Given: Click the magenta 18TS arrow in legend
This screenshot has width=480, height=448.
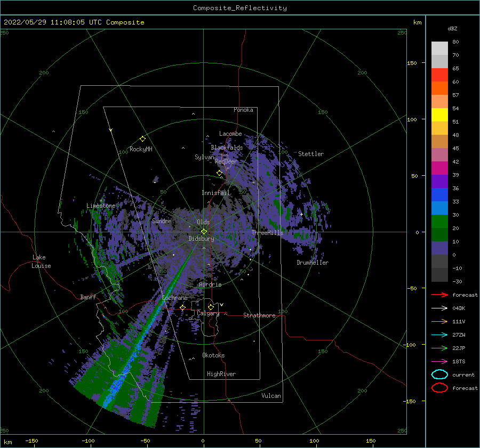Looking at the screenshot, I should coord(439,362).
